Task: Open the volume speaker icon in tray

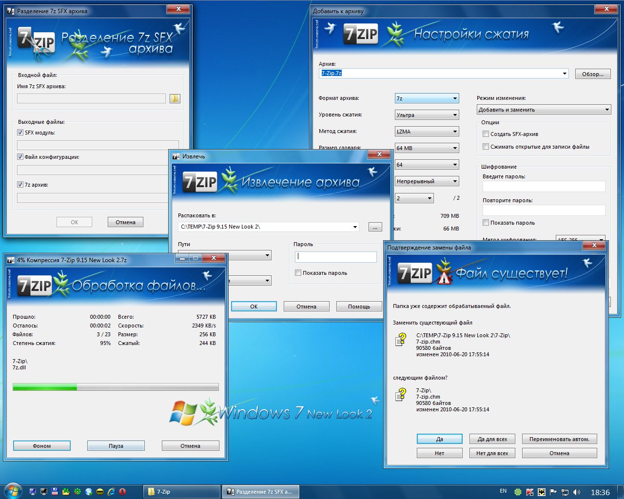Action: point(577,492)
